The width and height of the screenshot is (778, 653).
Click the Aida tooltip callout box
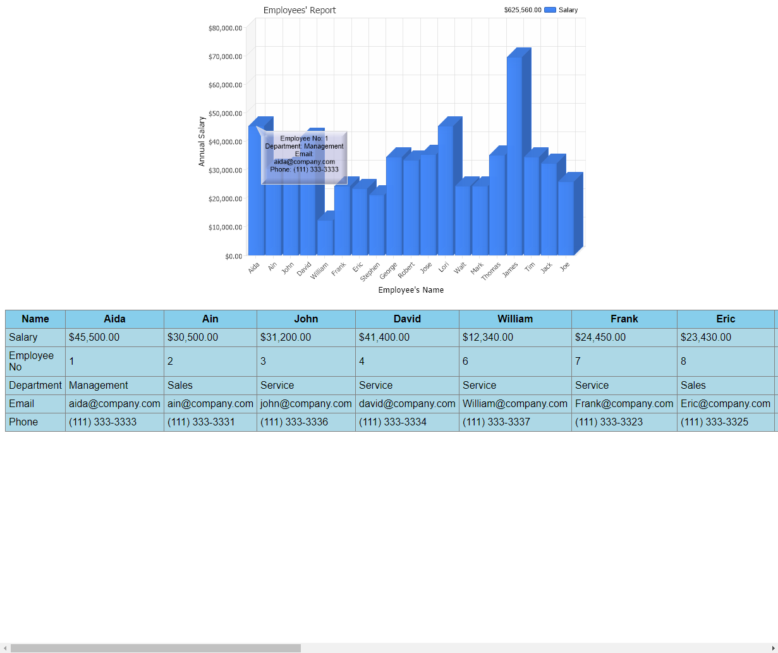click(304, 158)
